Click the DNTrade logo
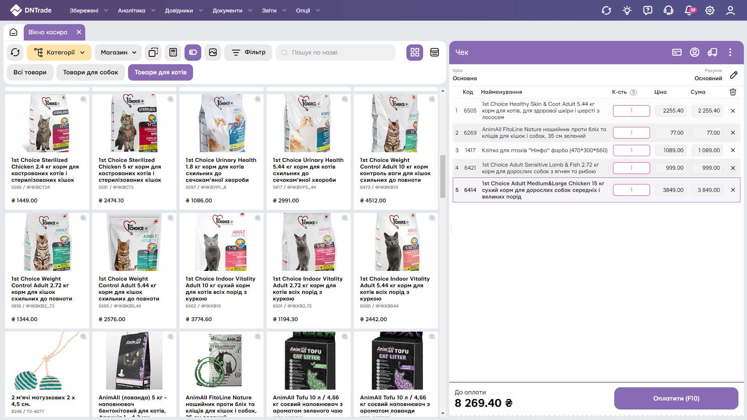 tap(31, 11)
